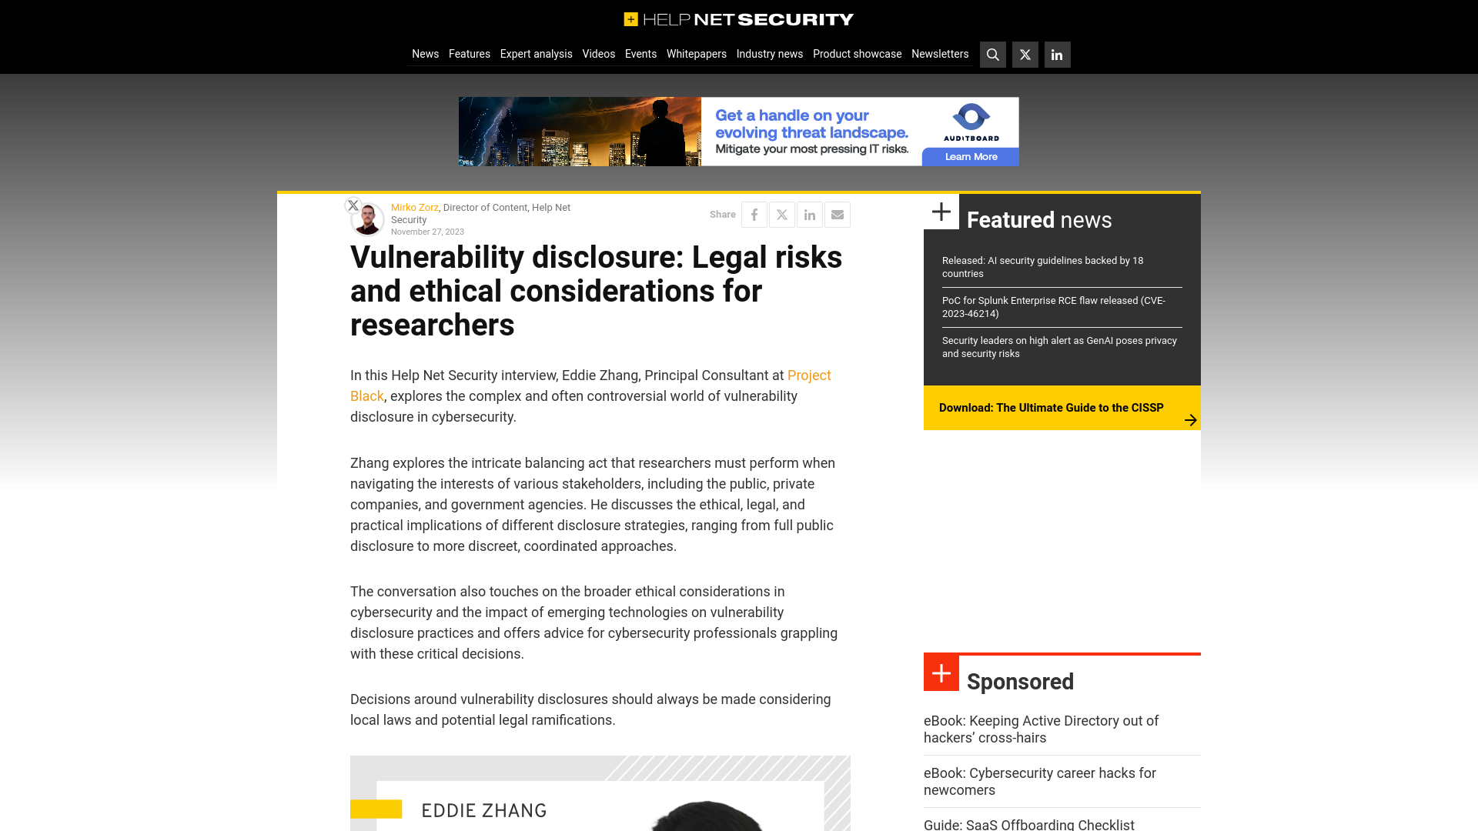1478x831 pixels.
Task: Select the Expert analysis menu item
Action: [x=536, y=54]
